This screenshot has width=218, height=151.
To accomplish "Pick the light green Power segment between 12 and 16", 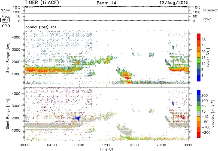I will click(199, 61).
